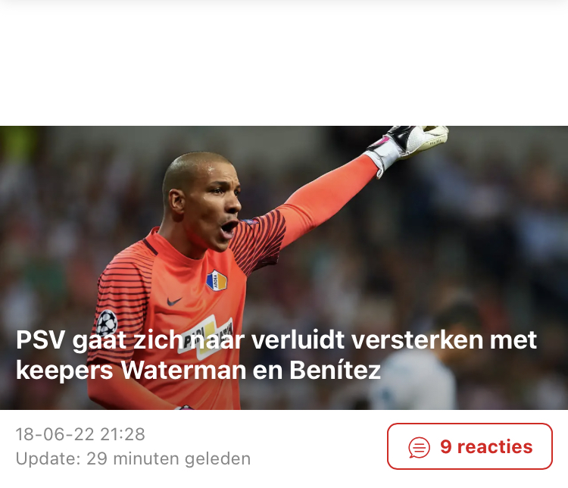Click the speech bubble comment icon
The image size is (568, 488).
click(x=419, y=447)
